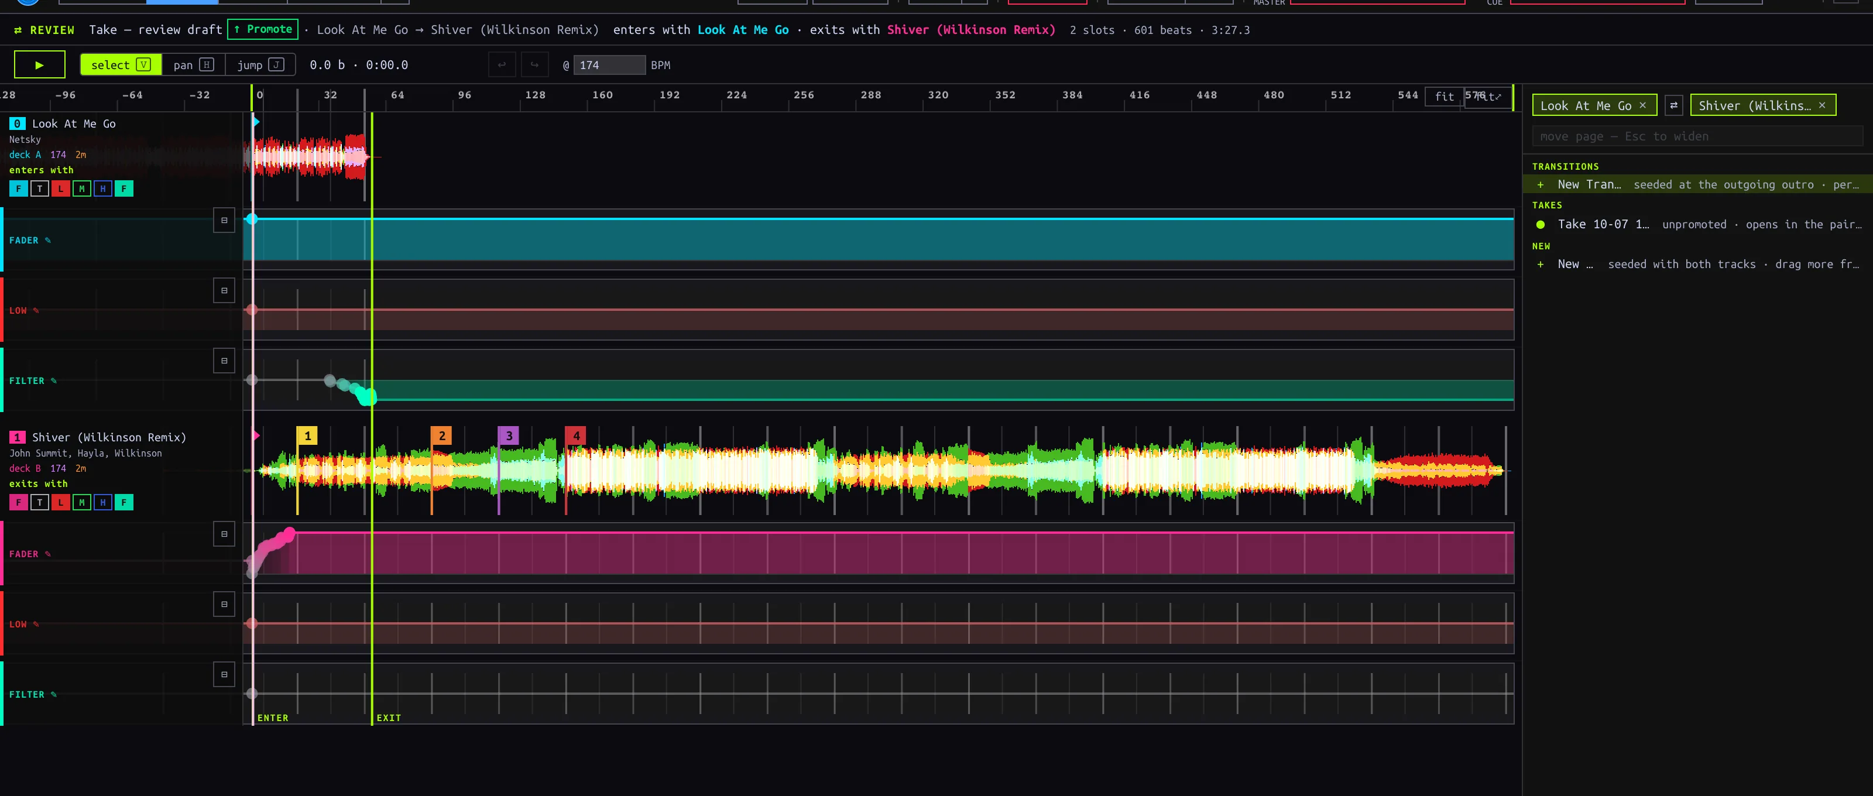This screenshot has height=796, width=1873.
Task: Click the fit expand arrow button
Action: (x=1488, y=97)
